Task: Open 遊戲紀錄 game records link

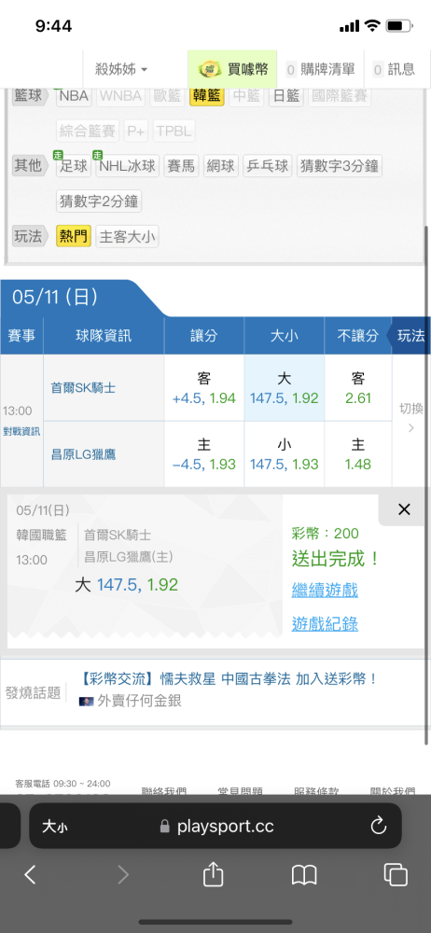Action: pyautogui.click(x=325, y=623)
